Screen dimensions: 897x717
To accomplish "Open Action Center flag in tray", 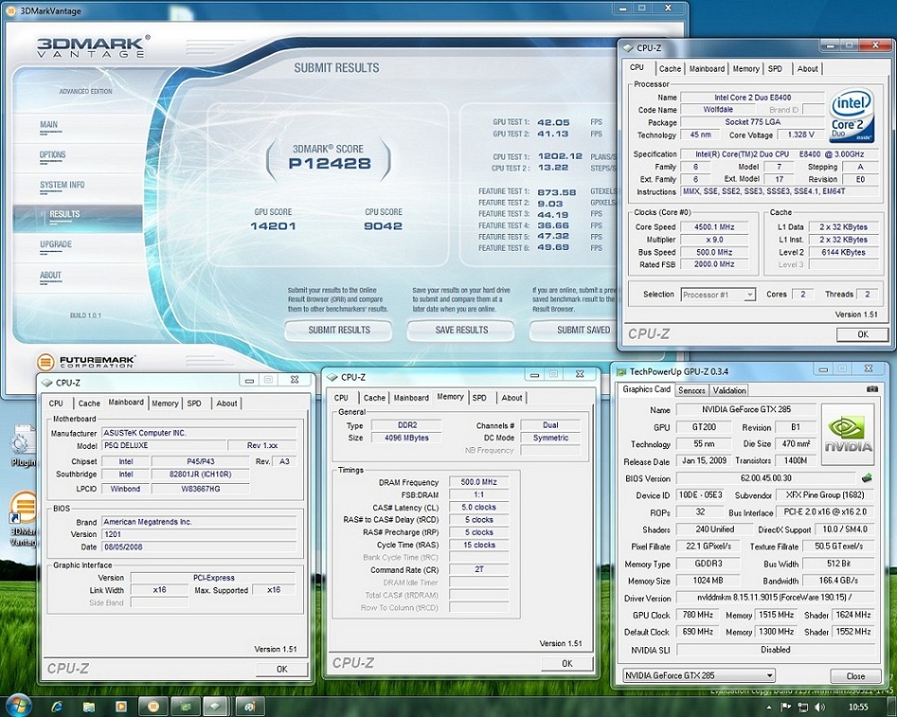I will point(786,707).
